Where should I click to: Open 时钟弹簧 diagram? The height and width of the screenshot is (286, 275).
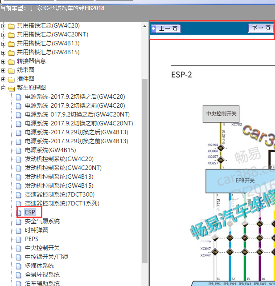pyautogui.click(x=37, y=230)
